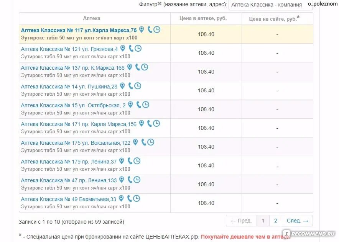Show map pin for Аптека № 179 Ленина,37
The image size is (339, 242).
(x=122, y=161)
